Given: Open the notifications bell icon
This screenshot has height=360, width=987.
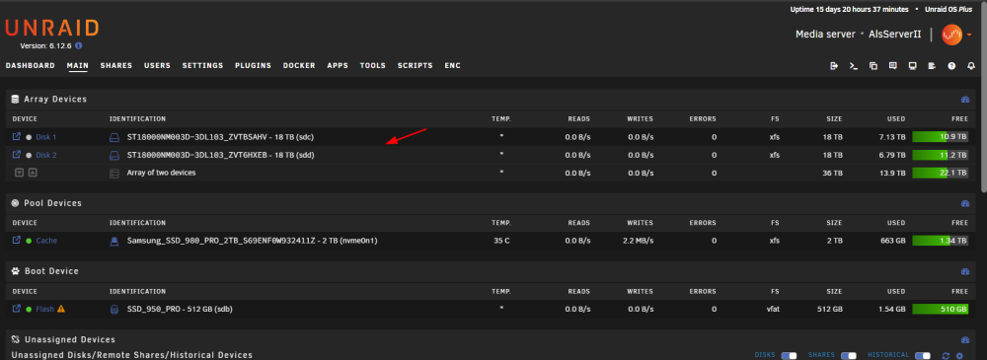Looking at the screenshot, I should click(x=970, y=65).
